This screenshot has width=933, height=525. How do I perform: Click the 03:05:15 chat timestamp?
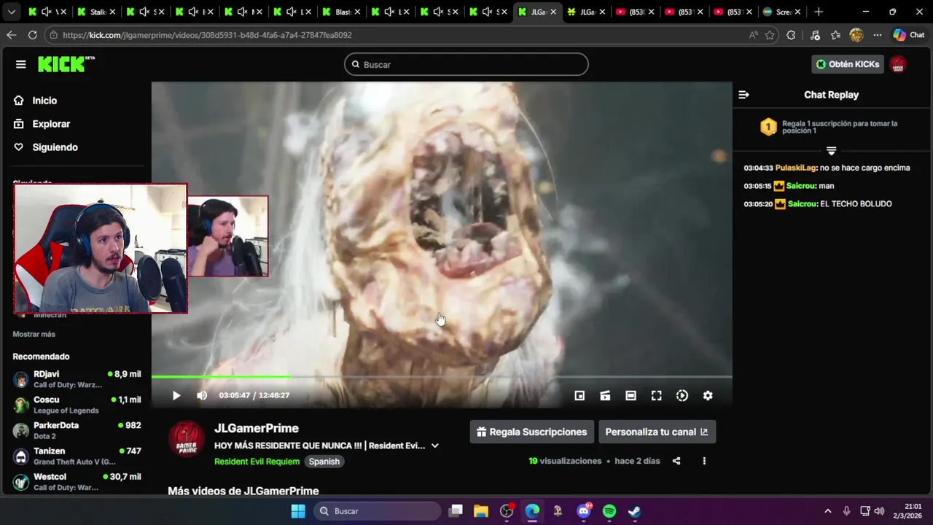(x=758, y=186)
